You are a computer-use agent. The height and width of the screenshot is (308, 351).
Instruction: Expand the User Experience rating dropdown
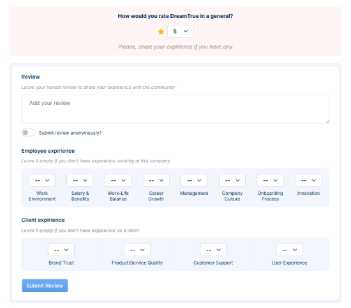point(290,250)
